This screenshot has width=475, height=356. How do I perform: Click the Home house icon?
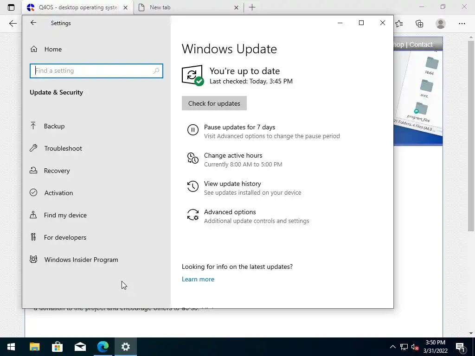pos(33,49)
